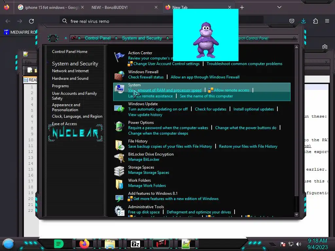
Task: Click the BonziBuddy purple gorilla
Action: pos(206,40)
